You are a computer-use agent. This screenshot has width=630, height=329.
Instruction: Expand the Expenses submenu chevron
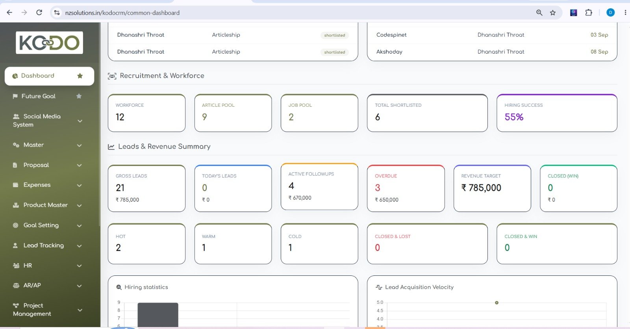click(x=80, y=185)
